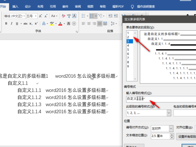196x147 pixels.
Task: Open font name combo box dropdown
Action: pos(24,16)
